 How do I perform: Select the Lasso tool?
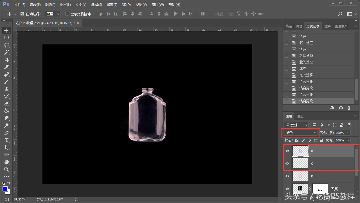tap(6, 45)
